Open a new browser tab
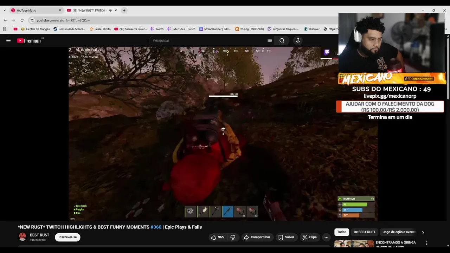Viewport: 450px width, 253px height. coord(124,10)
